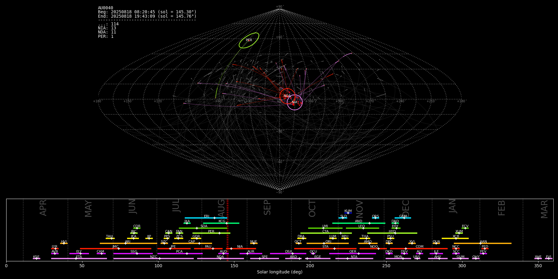Click the CAP shower label
The height and width of the screenshot is (279, 558).
point(192,242)
